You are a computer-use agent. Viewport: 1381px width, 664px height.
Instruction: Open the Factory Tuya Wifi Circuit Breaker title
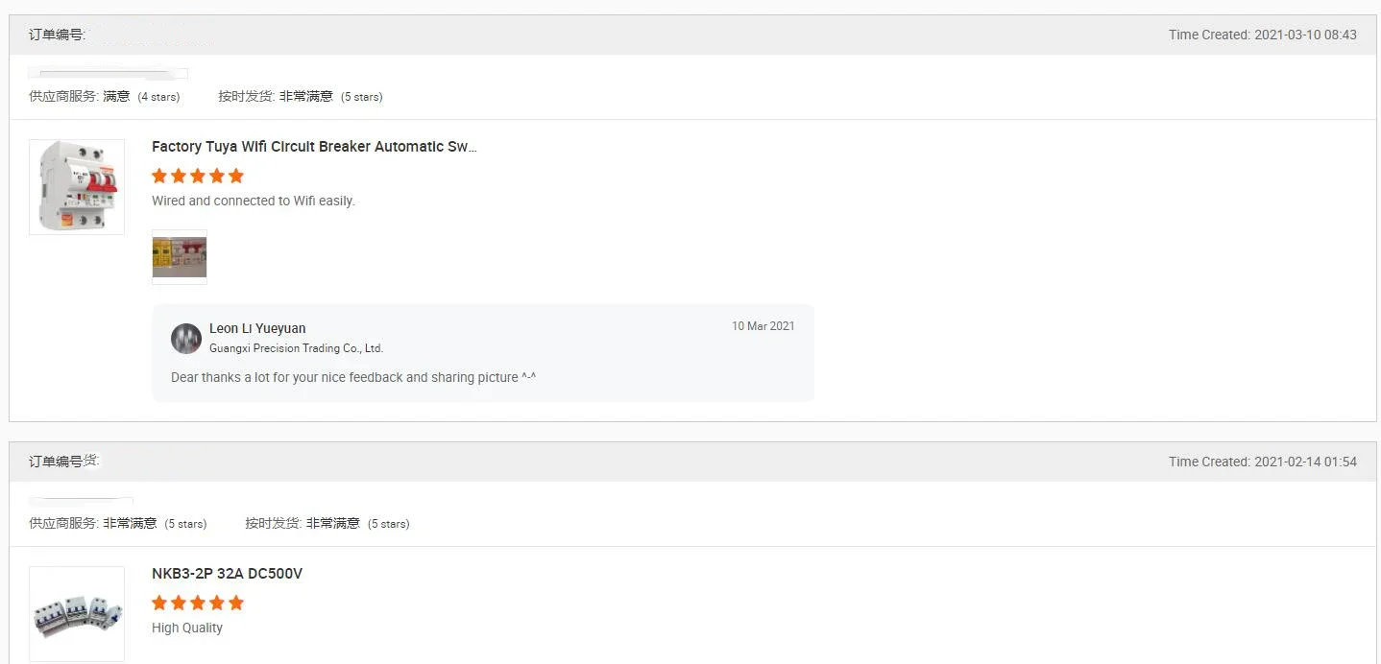pyautogui.click(x=314, y=147)
